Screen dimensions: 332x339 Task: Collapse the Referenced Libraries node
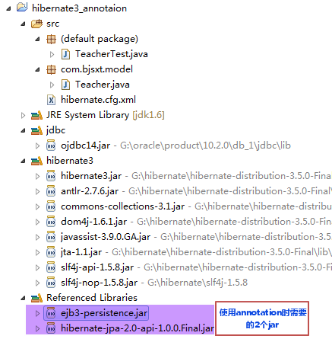point(24,299)
